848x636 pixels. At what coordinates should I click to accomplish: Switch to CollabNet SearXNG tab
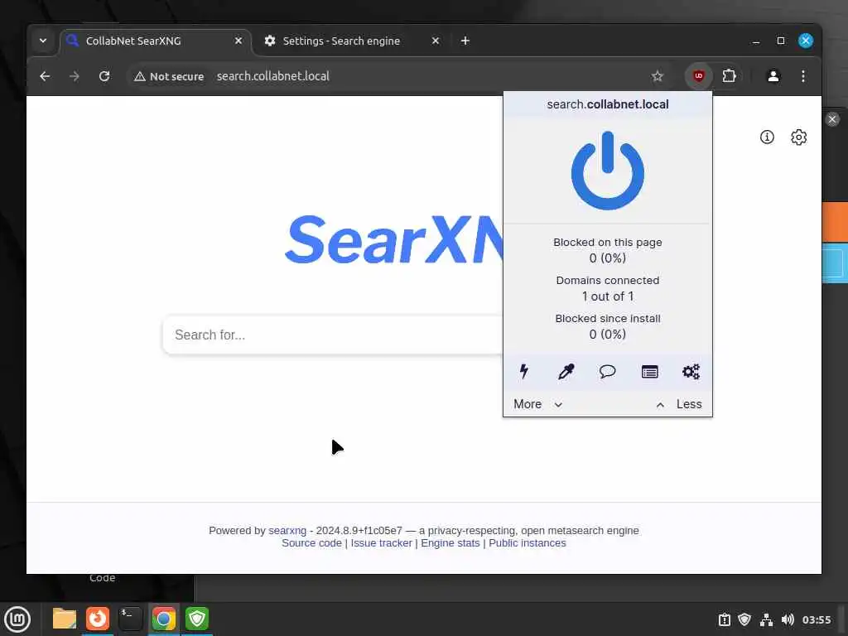point(156,41)
